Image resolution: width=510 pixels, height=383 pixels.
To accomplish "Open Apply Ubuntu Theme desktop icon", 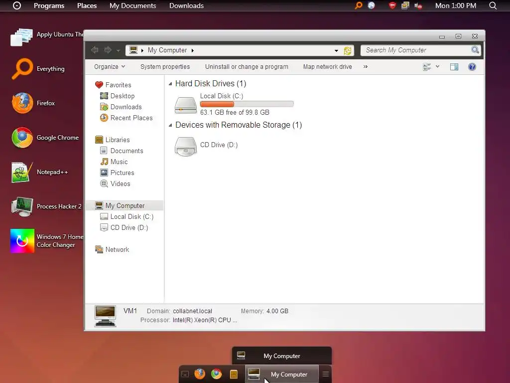I will point(22,37).
